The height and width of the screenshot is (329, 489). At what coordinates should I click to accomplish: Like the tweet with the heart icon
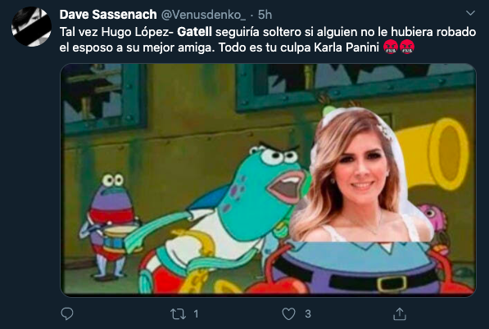coord(288,313)
